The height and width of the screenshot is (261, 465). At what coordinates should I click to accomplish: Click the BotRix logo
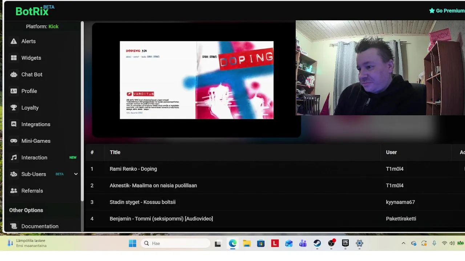(x=35, y=11)
